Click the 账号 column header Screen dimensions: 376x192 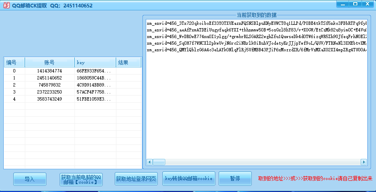coord(50,62)
